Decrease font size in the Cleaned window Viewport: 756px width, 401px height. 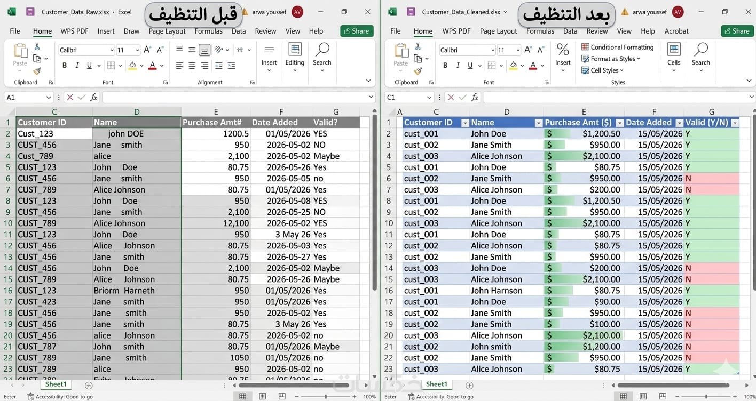(x=541, y=50)
